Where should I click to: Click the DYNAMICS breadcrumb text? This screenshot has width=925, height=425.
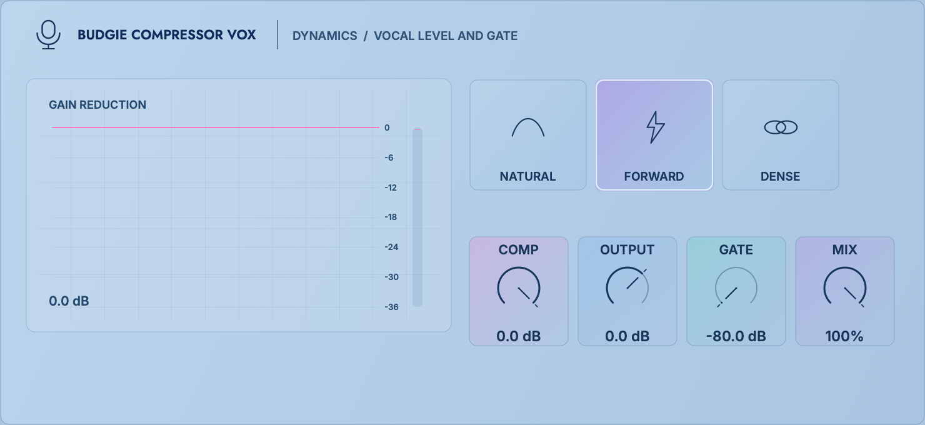tap(325, 36)
